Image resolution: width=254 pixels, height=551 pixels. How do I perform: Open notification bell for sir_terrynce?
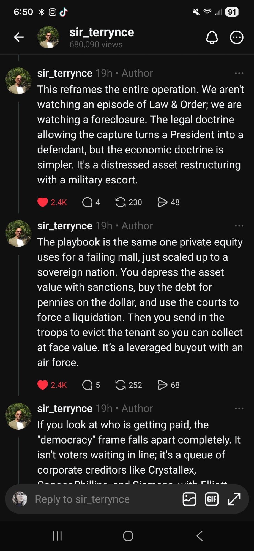(x=212, y=37)
